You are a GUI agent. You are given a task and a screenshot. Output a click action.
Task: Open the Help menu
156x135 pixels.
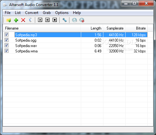[77, 13]
